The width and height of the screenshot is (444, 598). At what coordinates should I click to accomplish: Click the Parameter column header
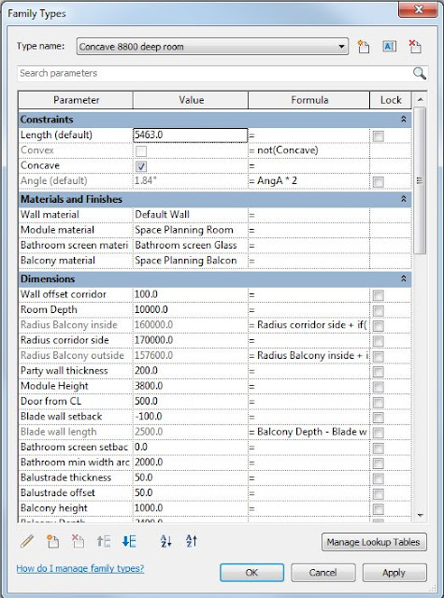pos(76,100)
